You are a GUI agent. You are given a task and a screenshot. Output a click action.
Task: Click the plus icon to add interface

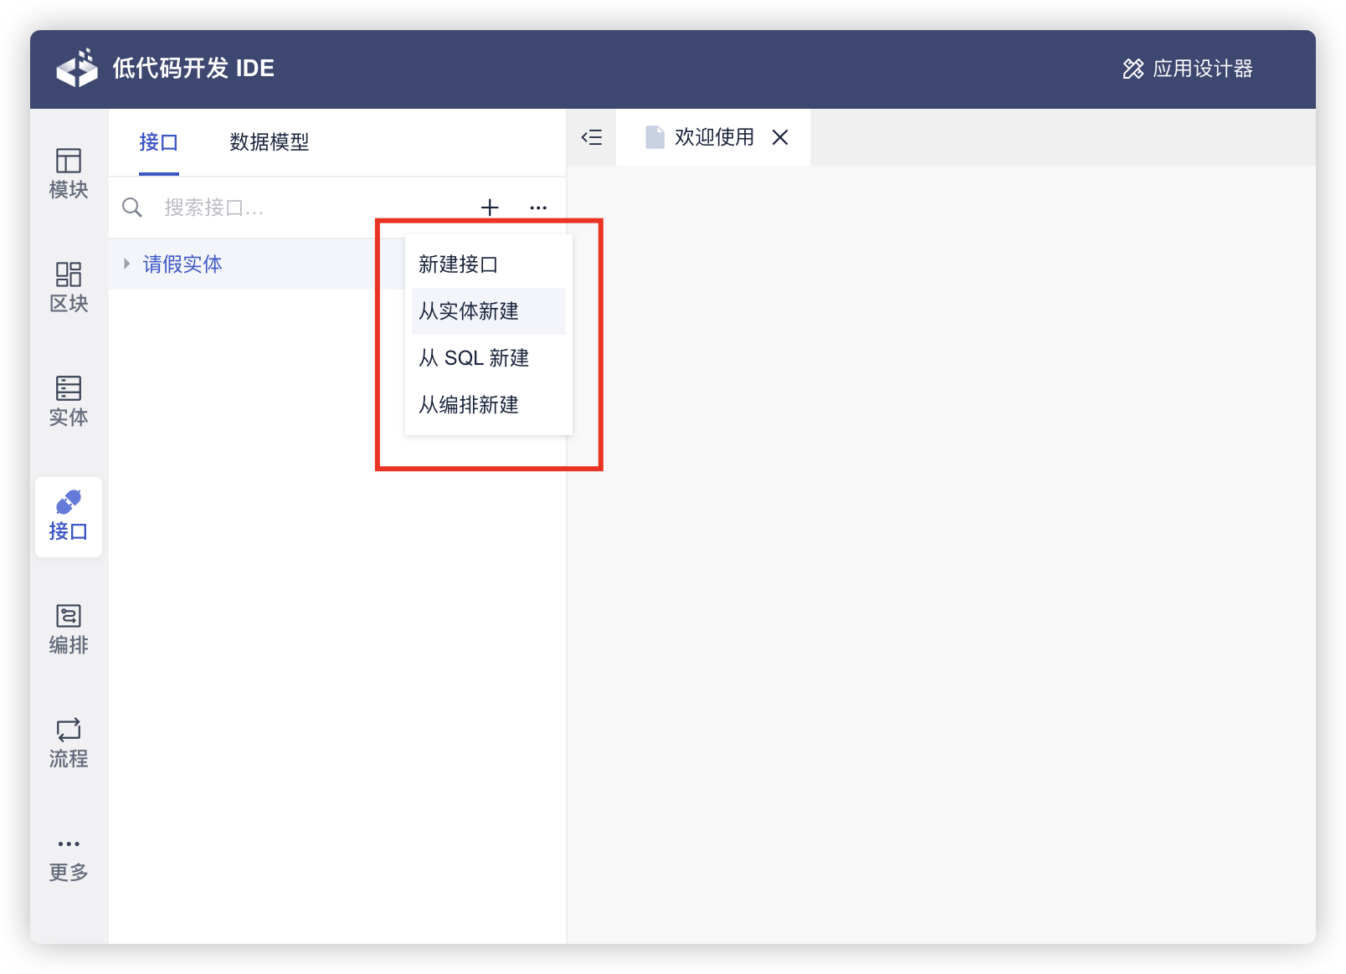click(490, 208)
